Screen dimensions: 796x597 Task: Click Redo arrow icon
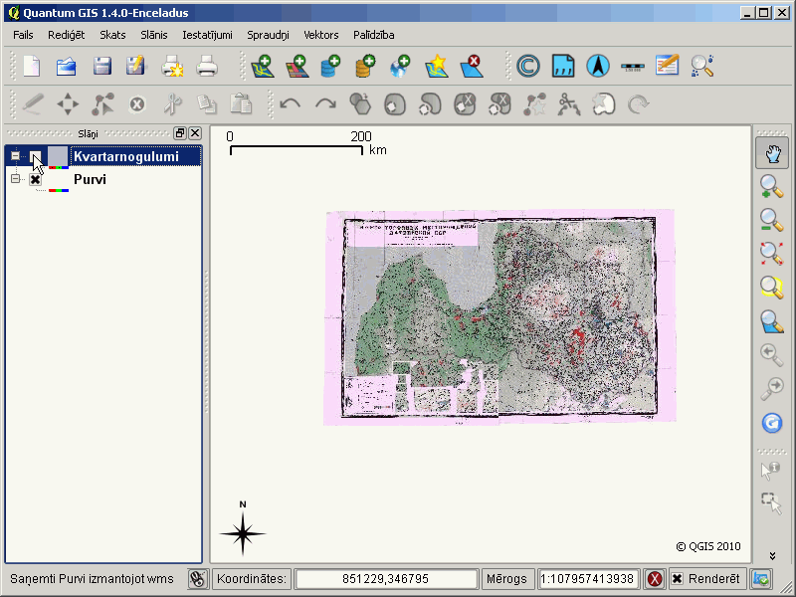[x=325, y=104]
